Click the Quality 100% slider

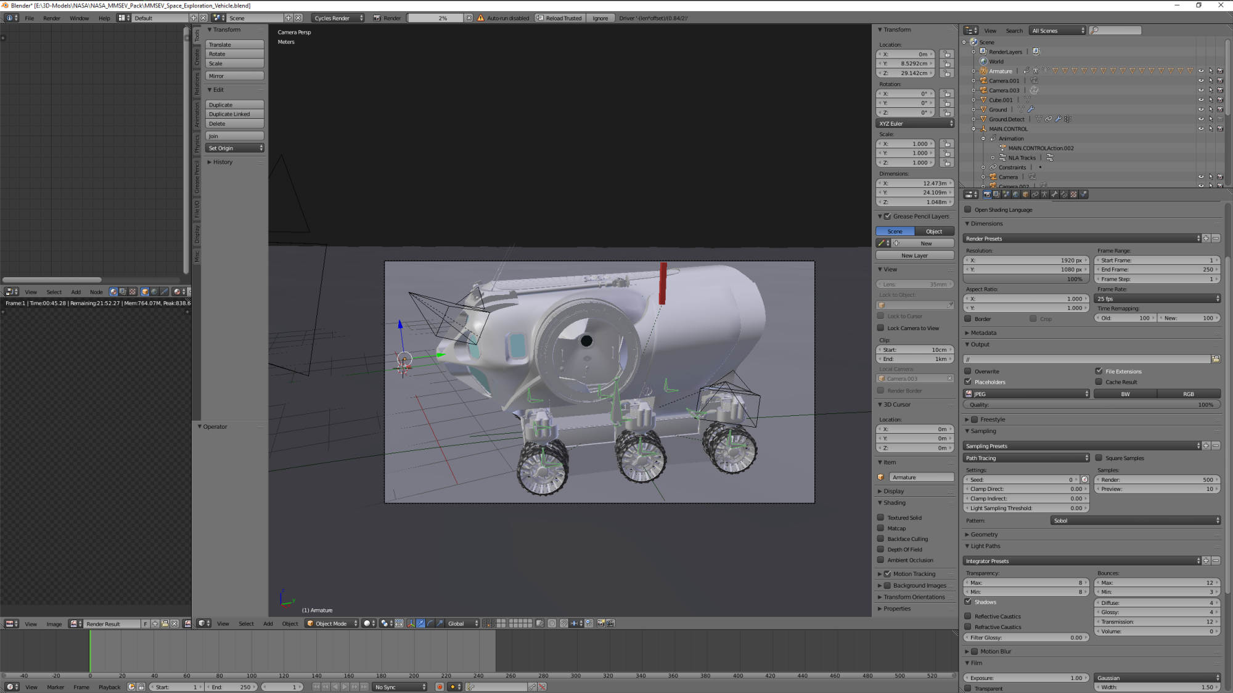(x=1092, y=405)
